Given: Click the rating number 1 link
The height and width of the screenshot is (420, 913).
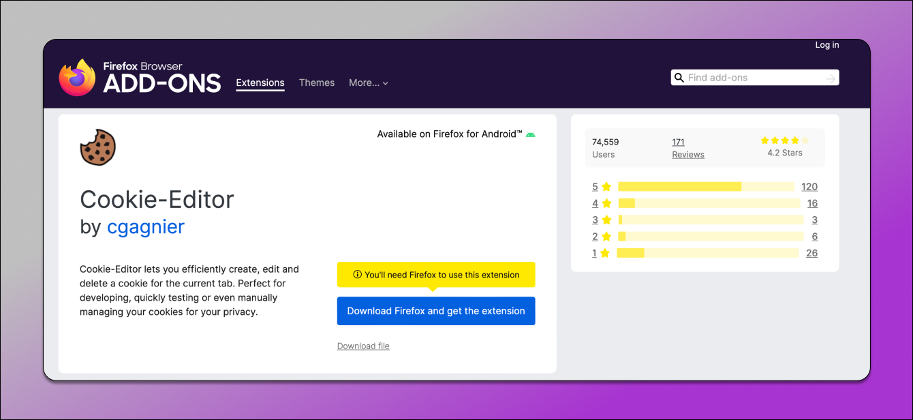Looking at the screenshot, I should (x=594, y=253).
